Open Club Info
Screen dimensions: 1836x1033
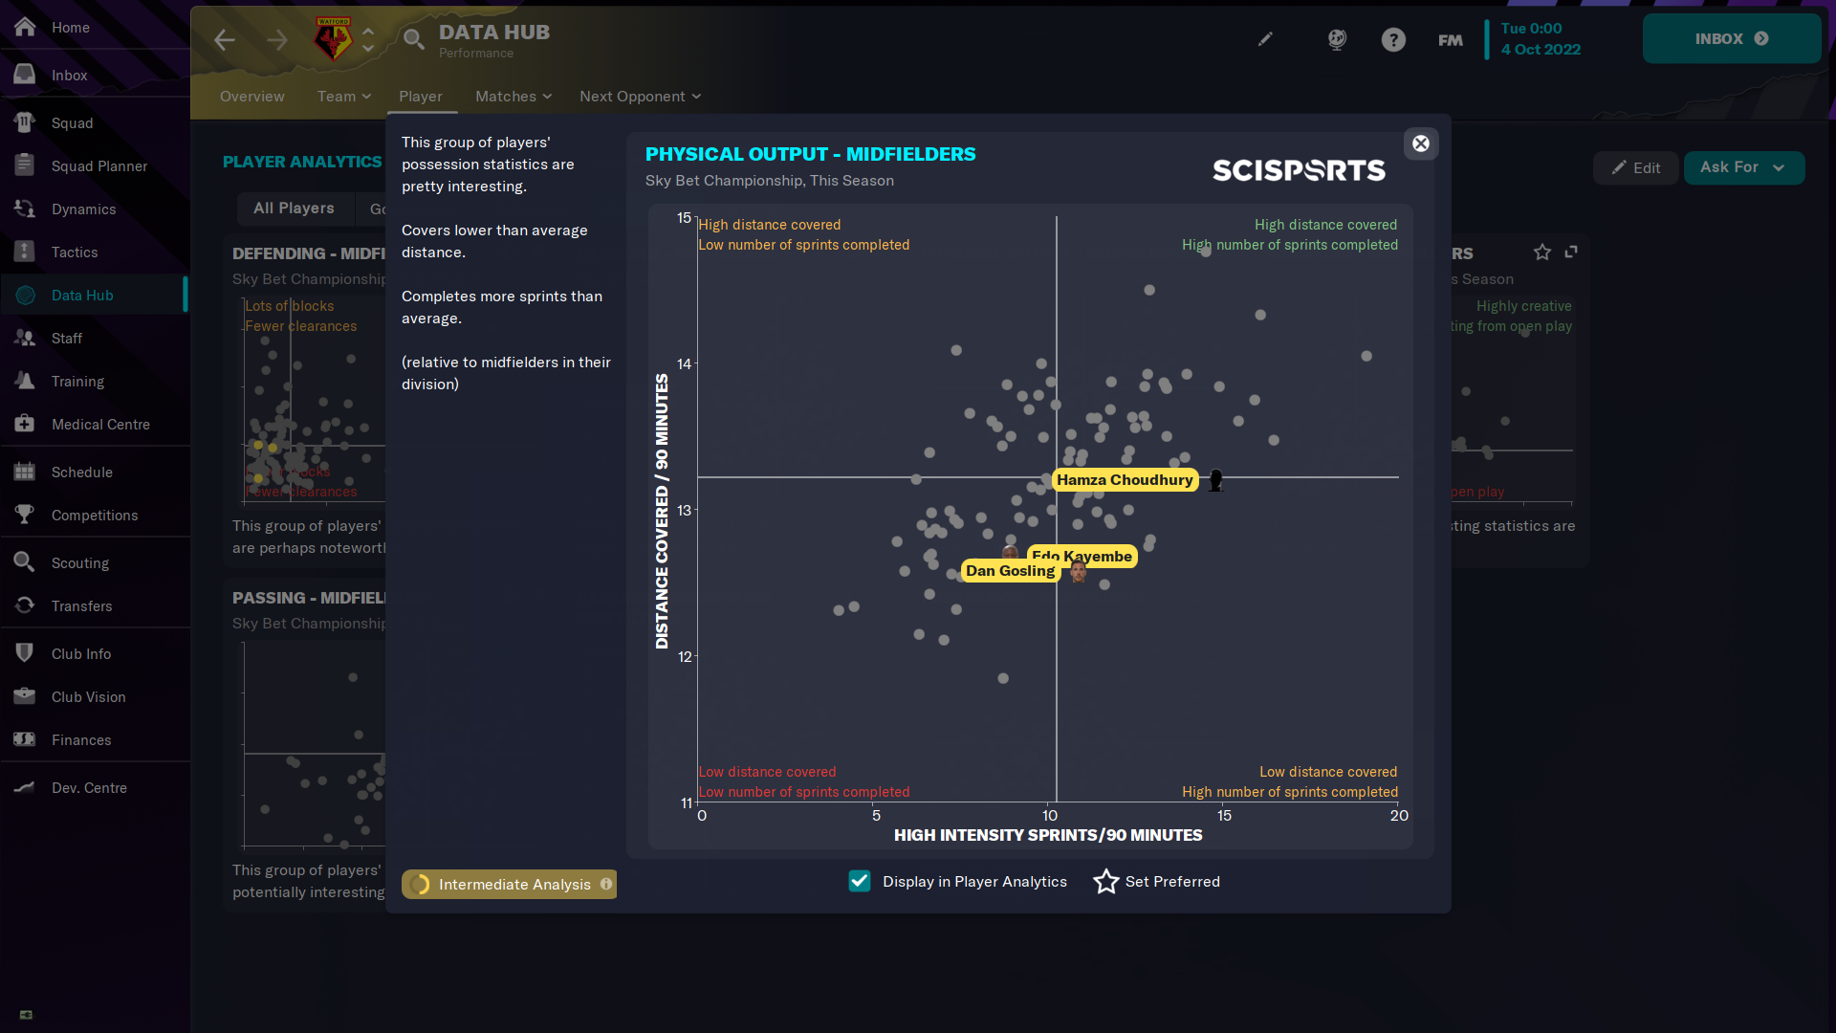95,653
